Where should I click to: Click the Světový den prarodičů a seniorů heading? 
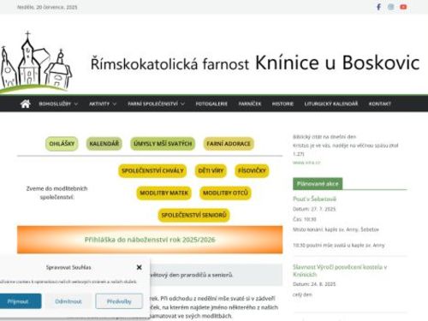tap(191, 275)
